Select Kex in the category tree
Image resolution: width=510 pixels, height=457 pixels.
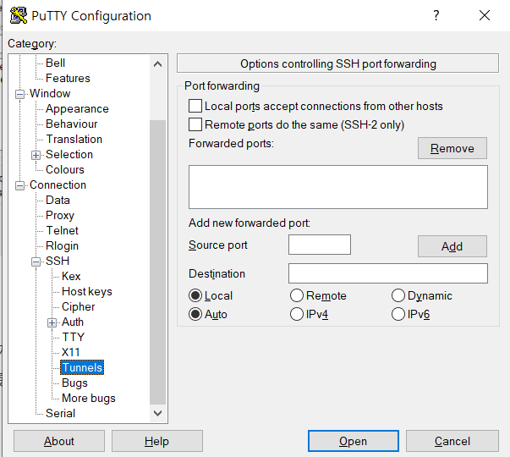coord(71,276)
